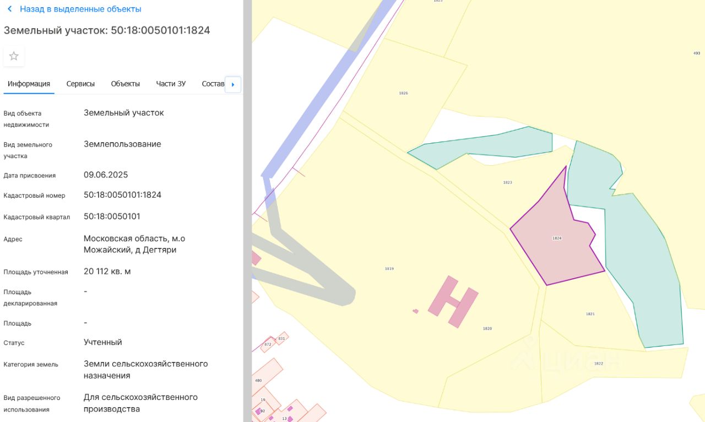Click the tiny pink building beside H-shaped one
The height and width of the screenshot is (422, 705).
coord(415,311)
